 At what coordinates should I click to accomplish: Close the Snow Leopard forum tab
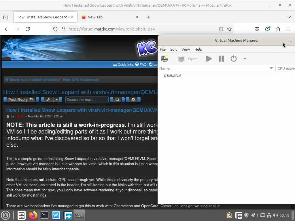tap(72, 17)
